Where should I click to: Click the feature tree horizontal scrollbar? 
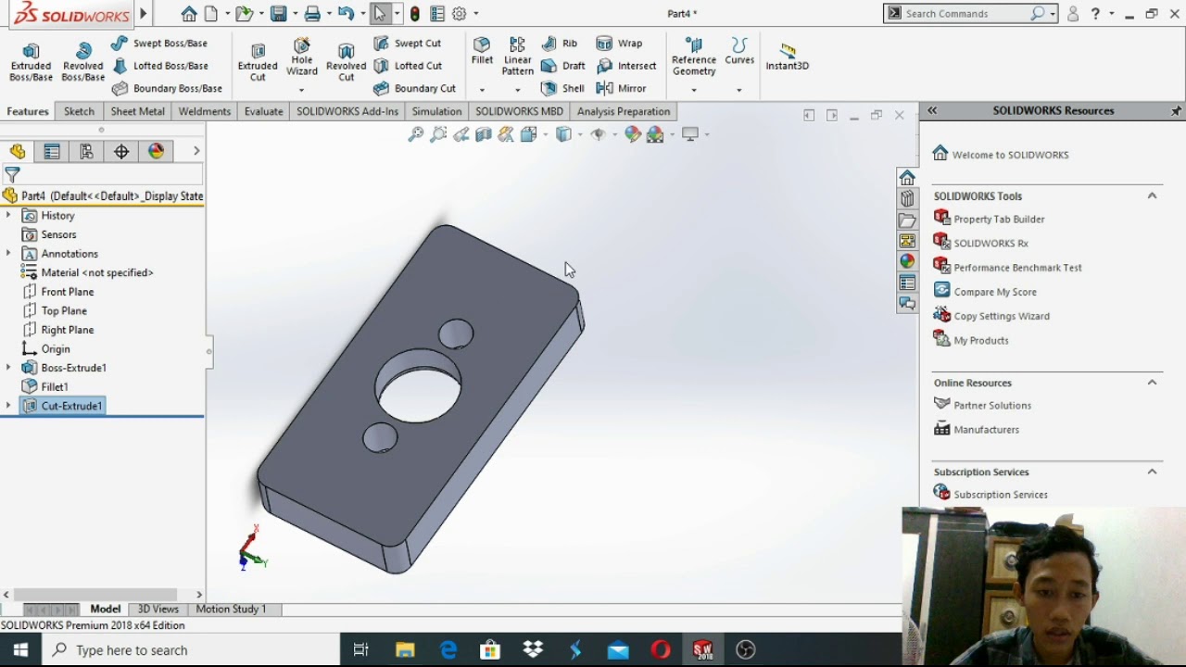point(95,594)
